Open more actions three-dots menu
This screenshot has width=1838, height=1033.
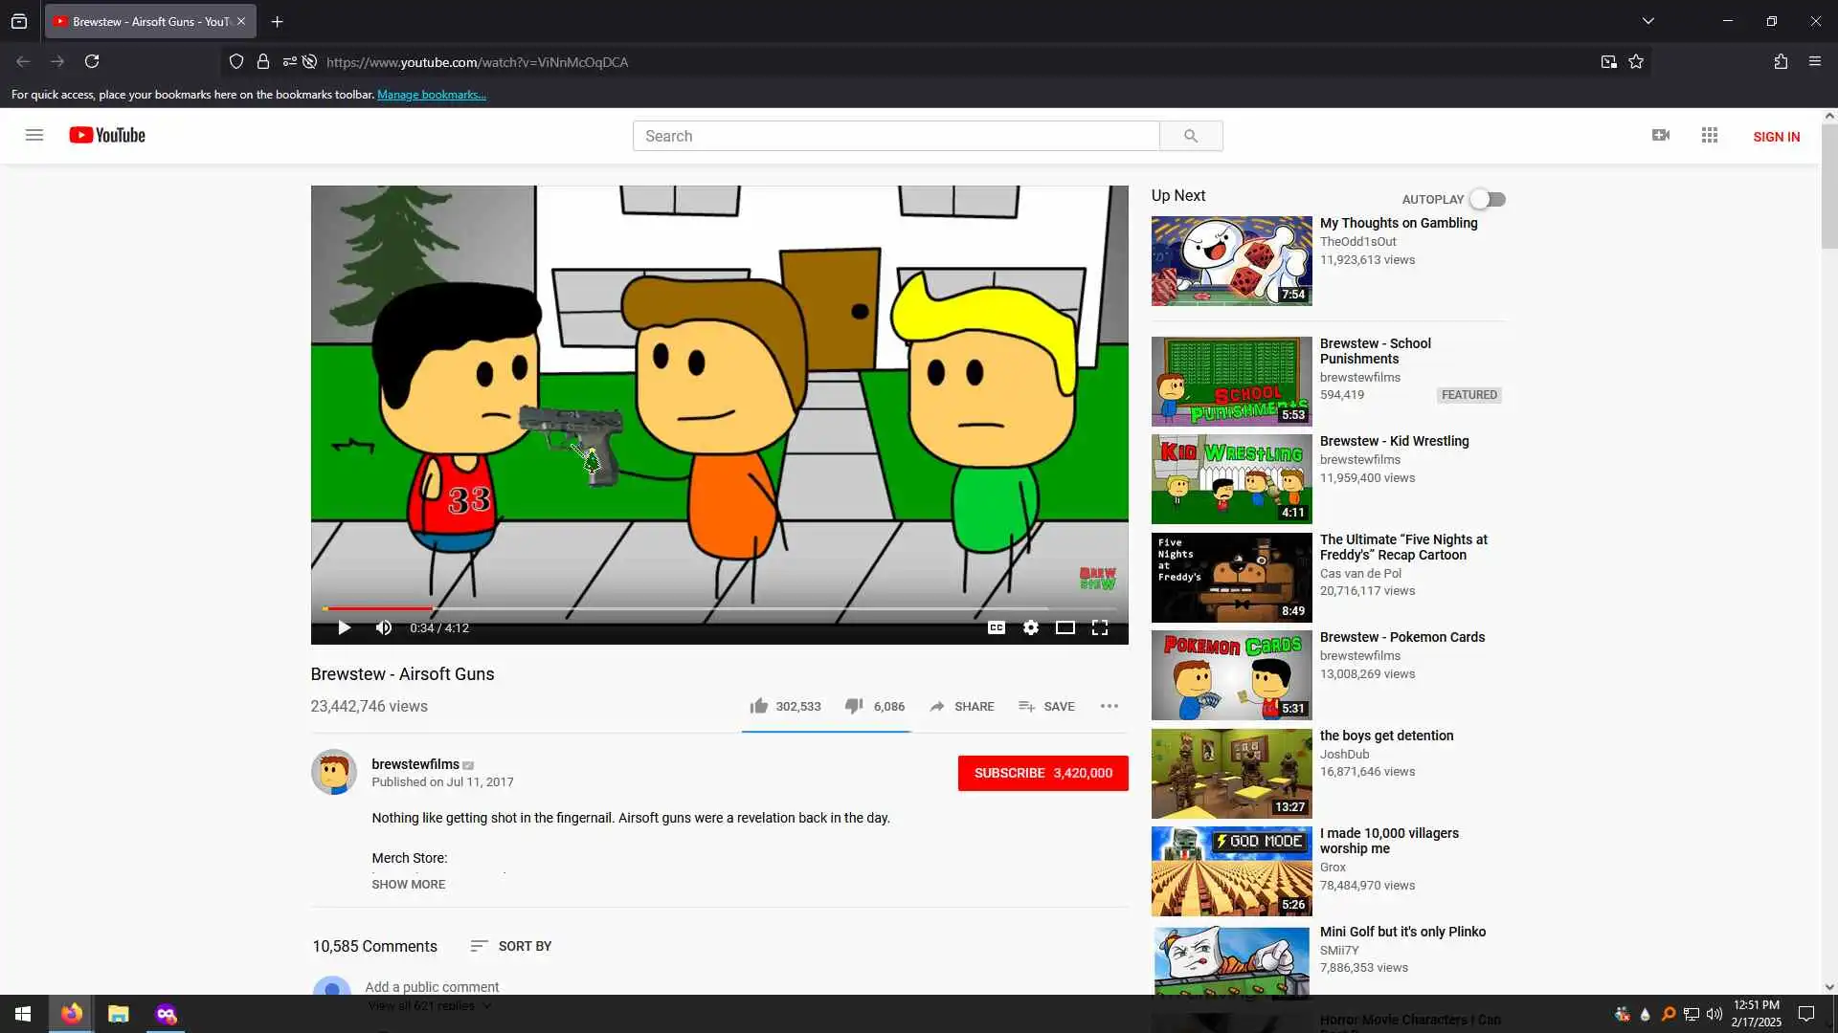coord(1109,706)
